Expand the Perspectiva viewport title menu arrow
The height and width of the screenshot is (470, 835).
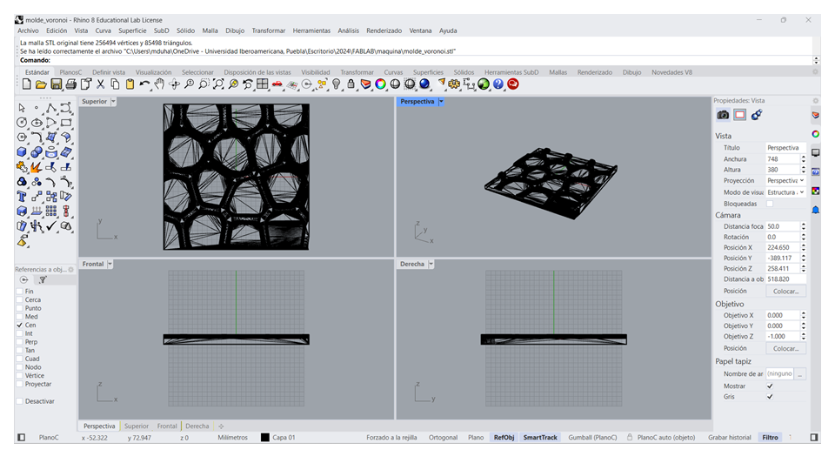tap(441, 102)
